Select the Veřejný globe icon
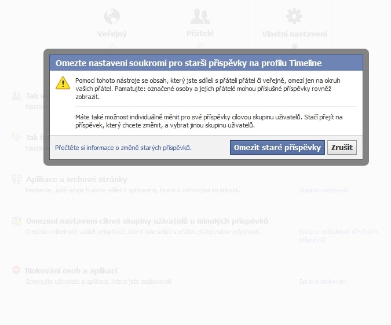This screenshot has width=391, height=325. click(x=112, y=16)
